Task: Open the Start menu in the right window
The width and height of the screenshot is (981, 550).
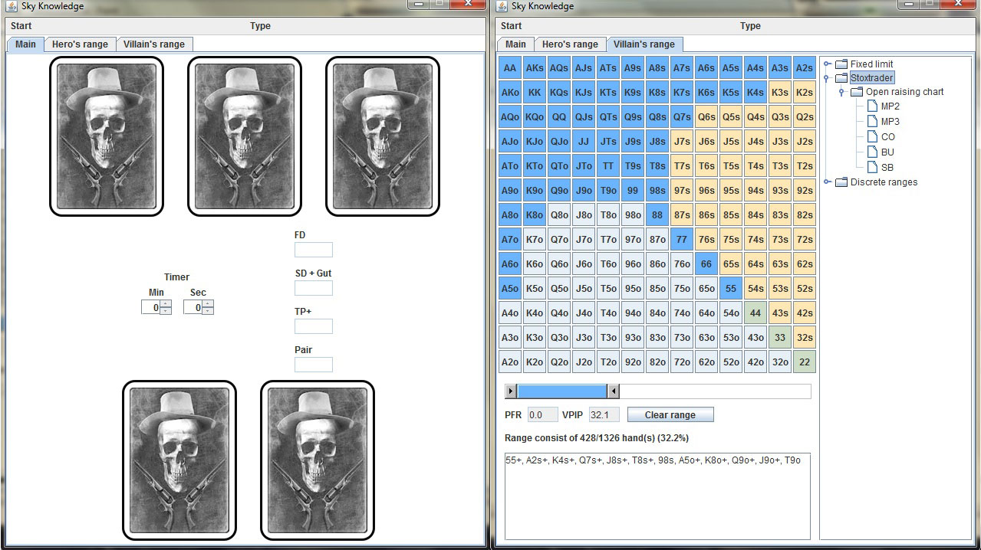Action: coord(512,26)
